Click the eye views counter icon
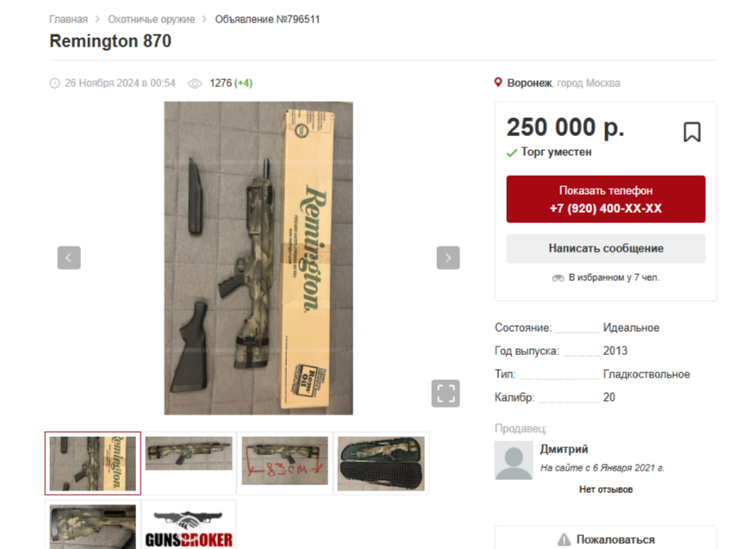 pos(195,84)
